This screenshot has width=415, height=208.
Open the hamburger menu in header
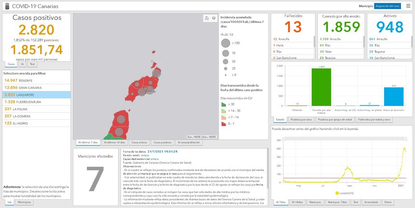pyautogui.click(x=408, y=6)
